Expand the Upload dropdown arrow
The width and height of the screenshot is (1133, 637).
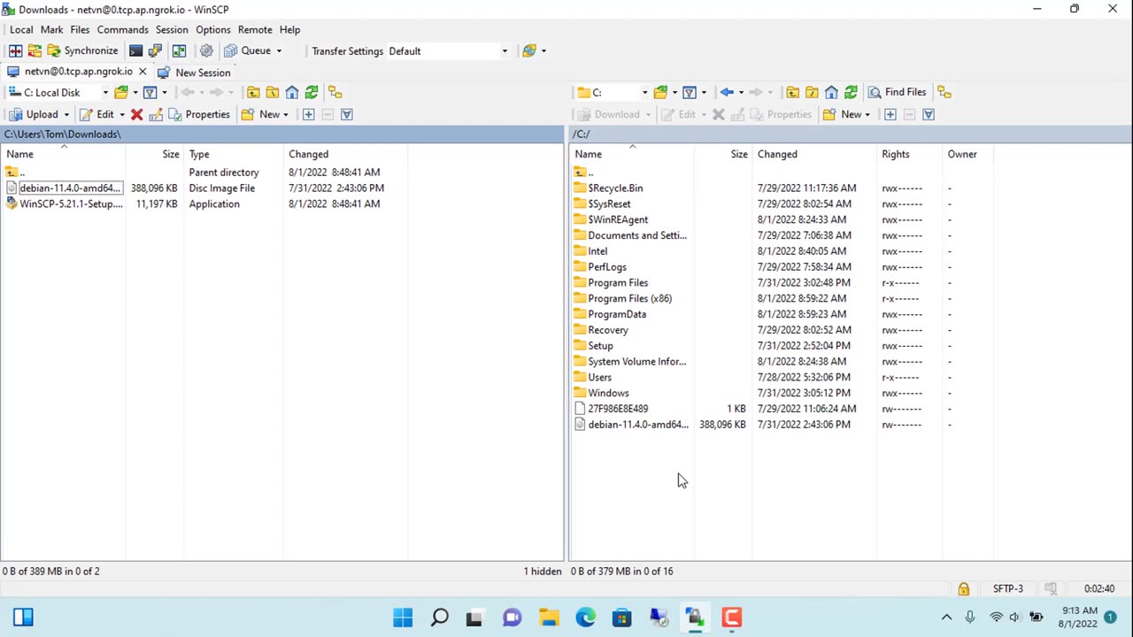tap(66, 114)
